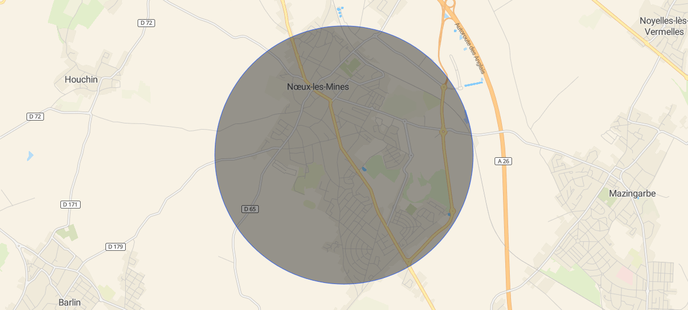Screen dimensions: 688x310
Task: Click the small blue pond west of Houchin road
Action: click(30, 156)
